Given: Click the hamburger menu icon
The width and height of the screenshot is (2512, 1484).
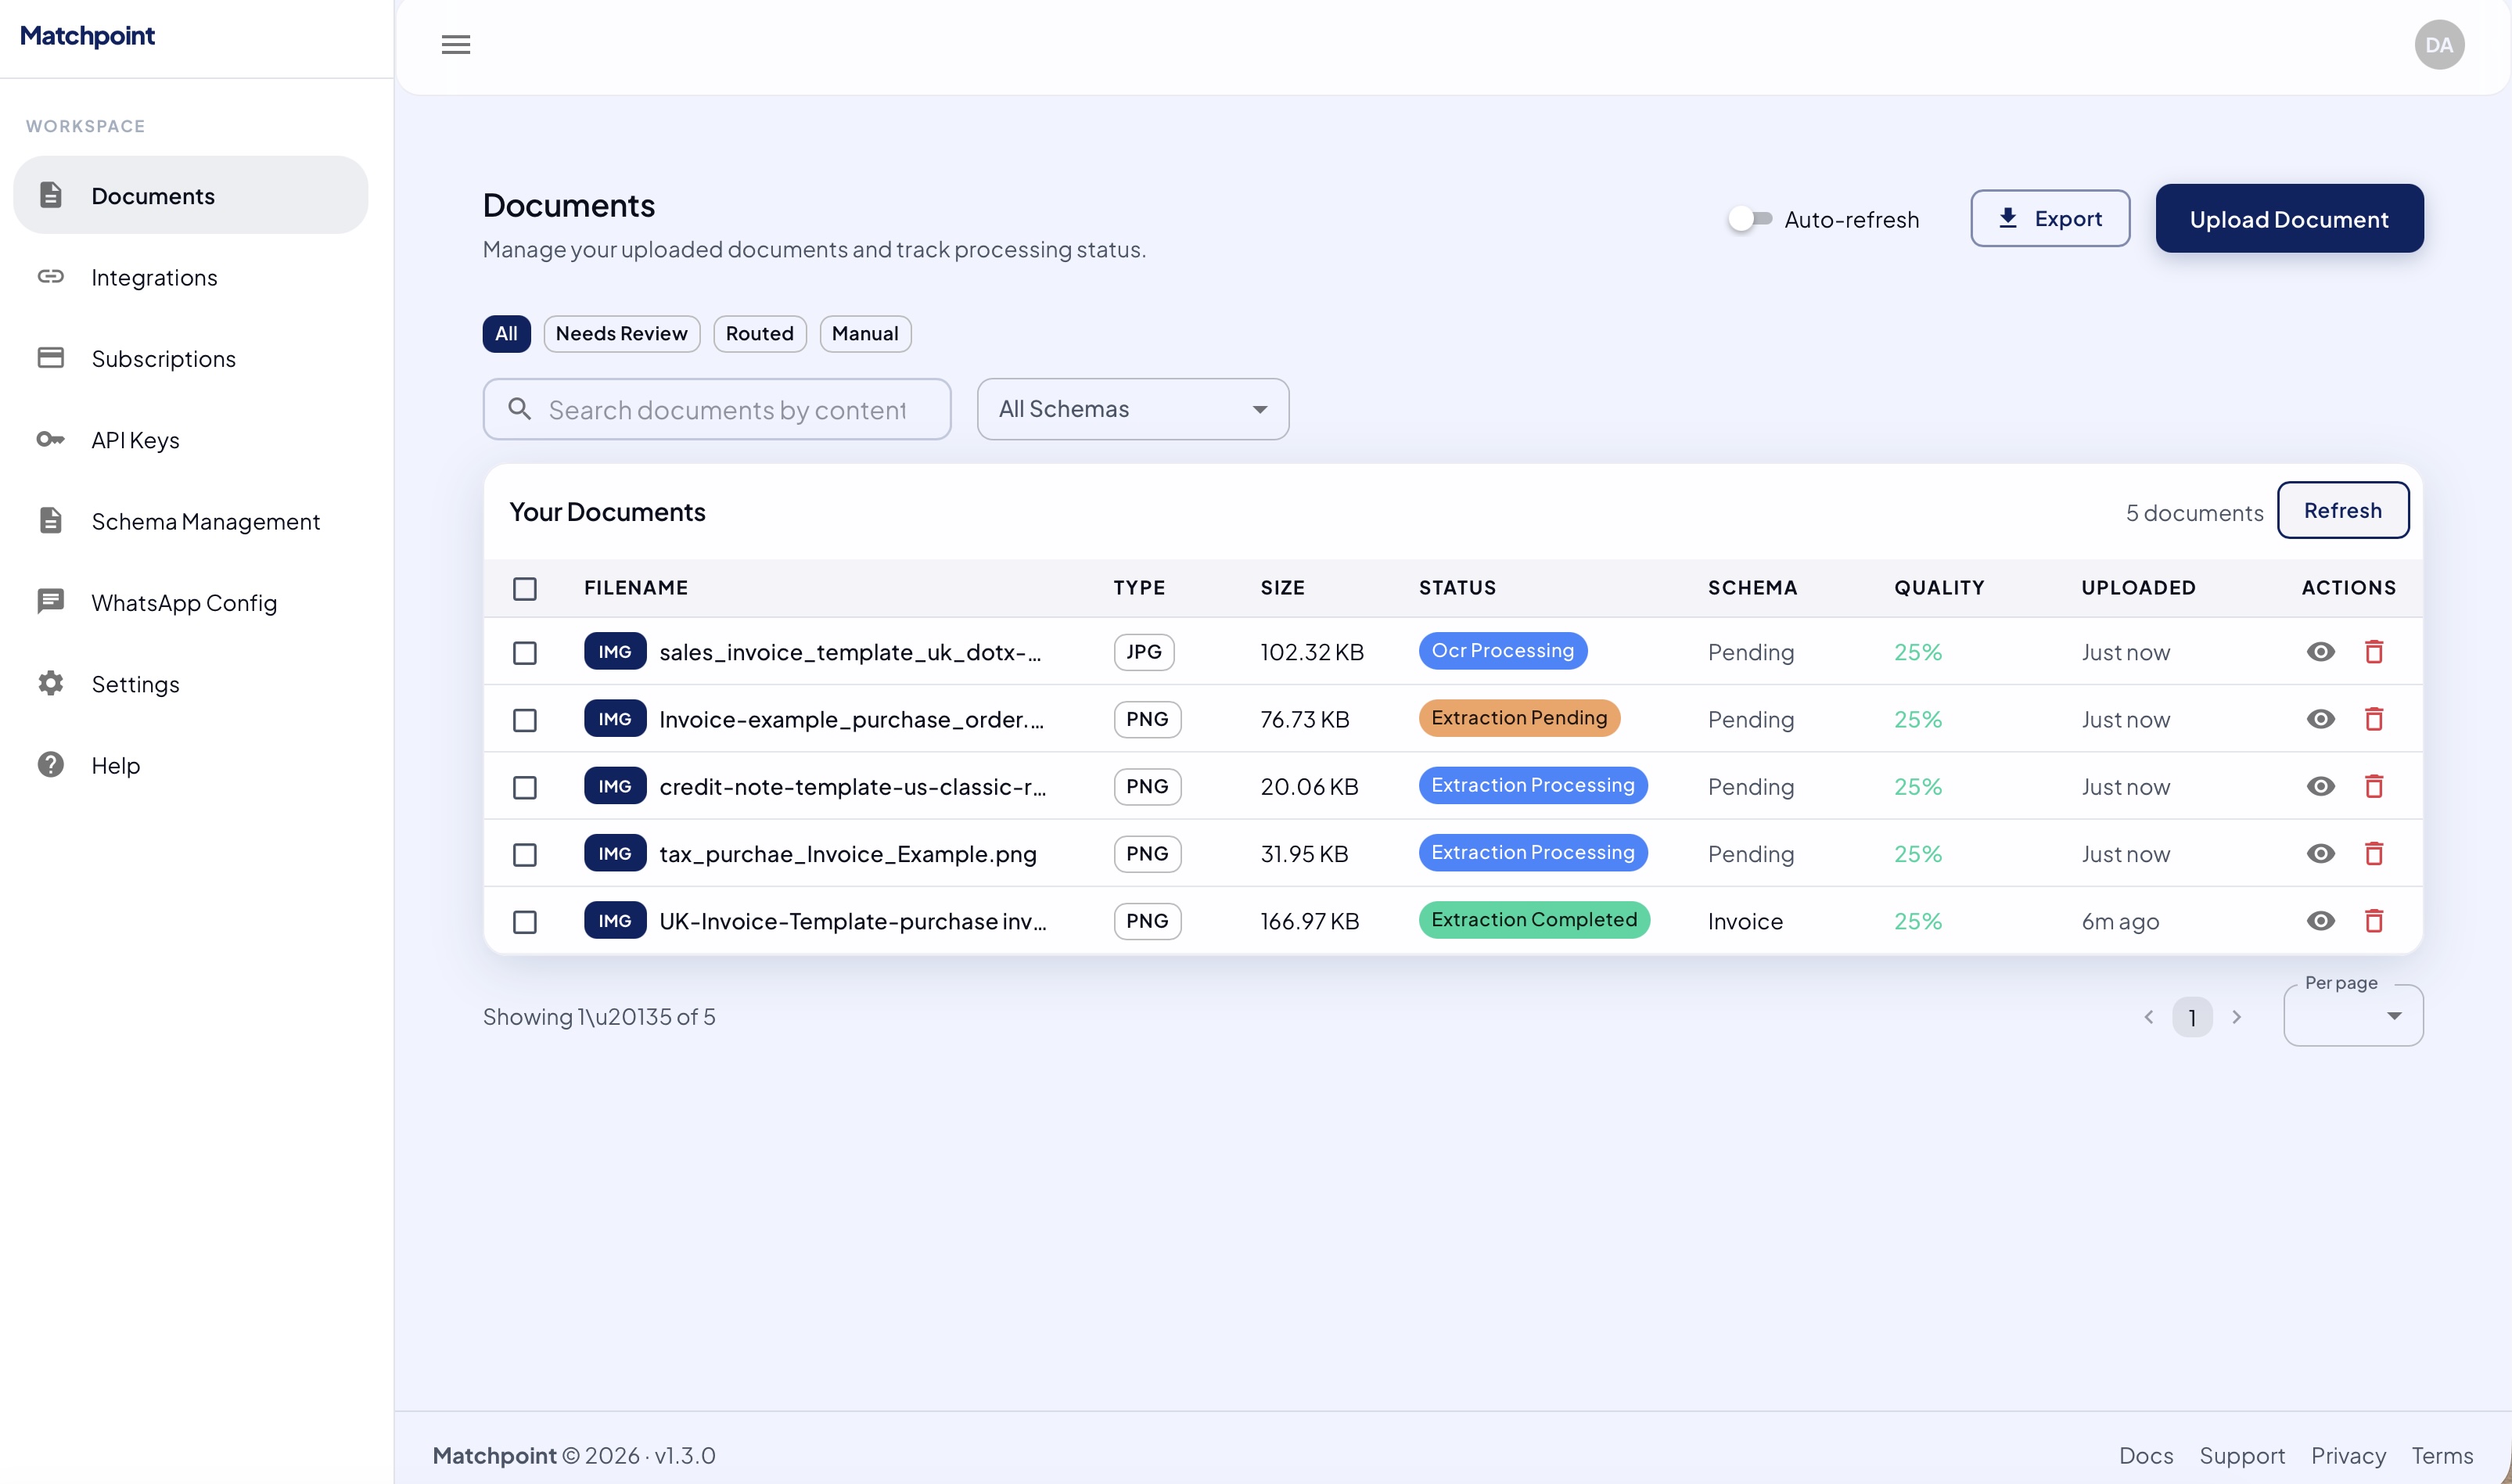Looking at the screenshot, I should tap(456, 44).
